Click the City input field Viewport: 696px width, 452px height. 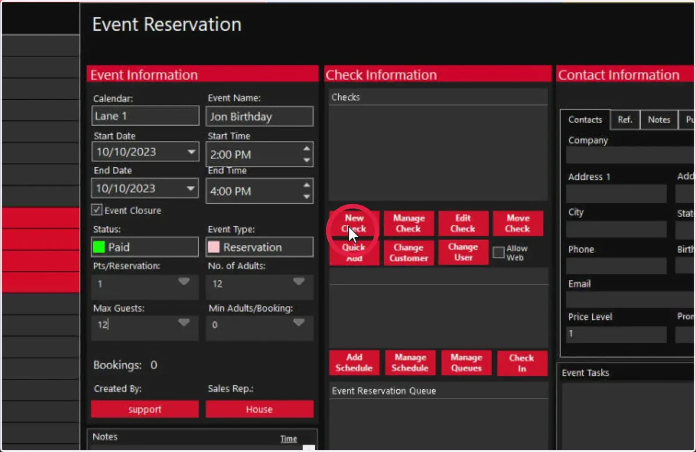click(617, 230)
